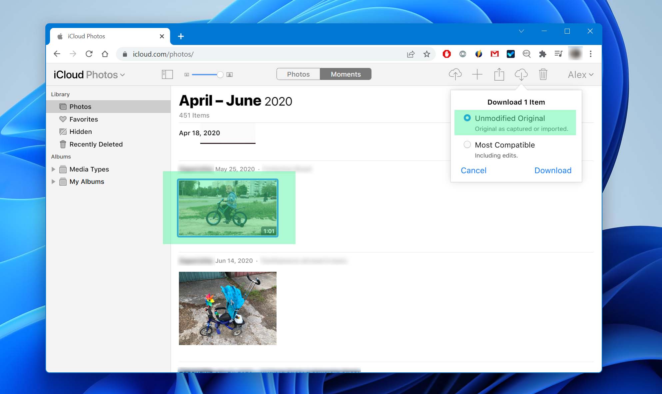Click the trash delete icon in toolbar
Viewport: 662px width, 394px height.
coord(543,74)
